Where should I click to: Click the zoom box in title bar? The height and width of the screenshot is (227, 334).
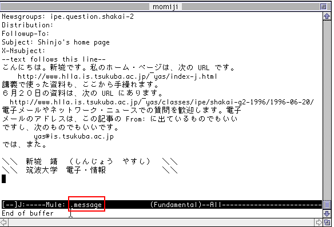[323, 7]
